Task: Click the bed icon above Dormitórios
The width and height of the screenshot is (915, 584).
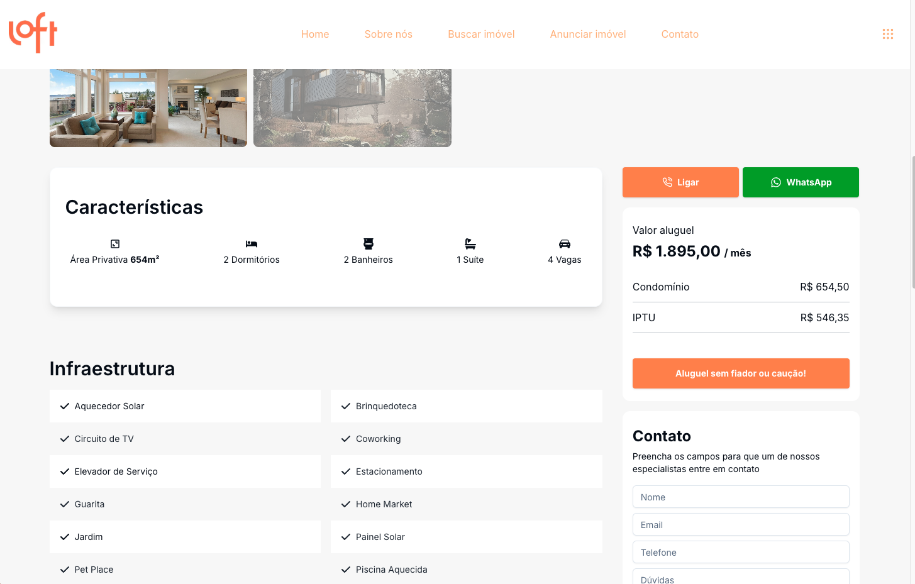Action: (x=252, y=244)
